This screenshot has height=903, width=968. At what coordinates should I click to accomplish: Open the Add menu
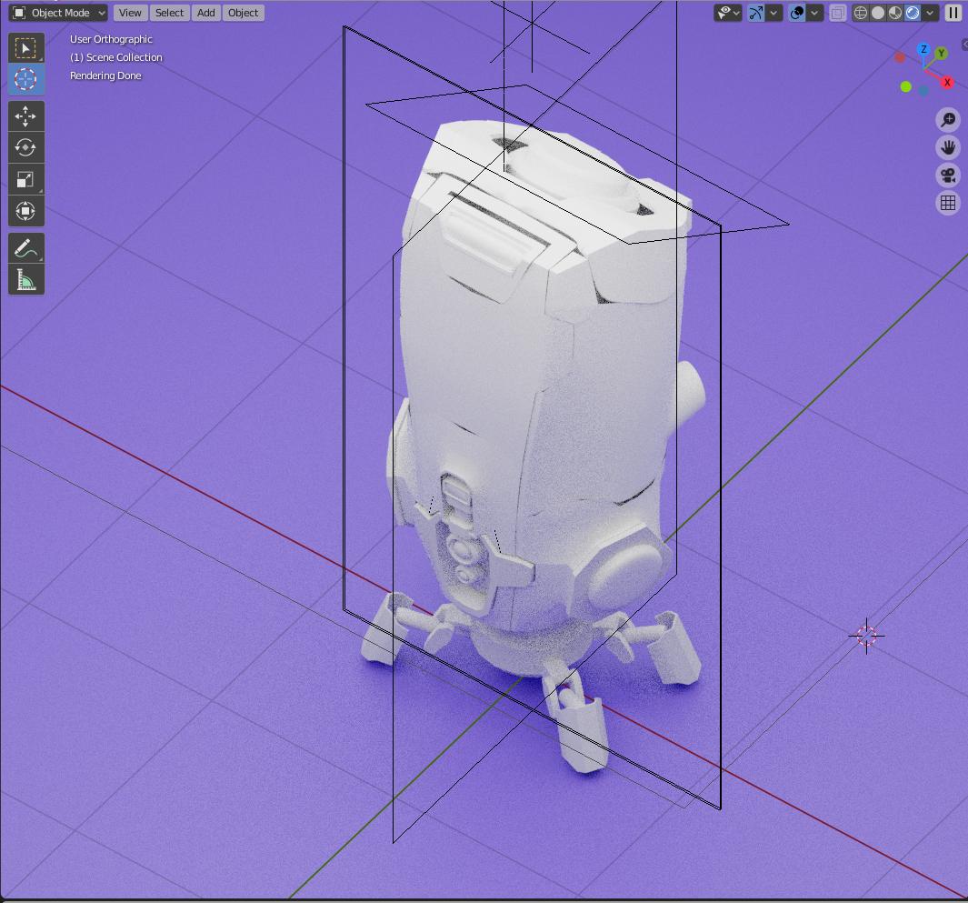tap(206, 13)
